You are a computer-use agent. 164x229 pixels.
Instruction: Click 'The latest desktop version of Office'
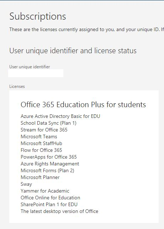pos(59,211)
